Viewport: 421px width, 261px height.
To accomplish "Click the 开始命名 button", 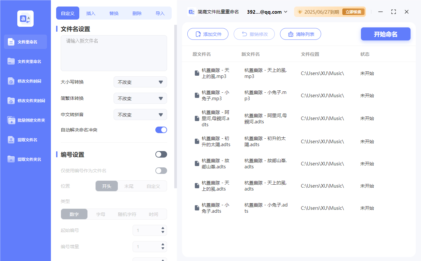I will 385,34.
